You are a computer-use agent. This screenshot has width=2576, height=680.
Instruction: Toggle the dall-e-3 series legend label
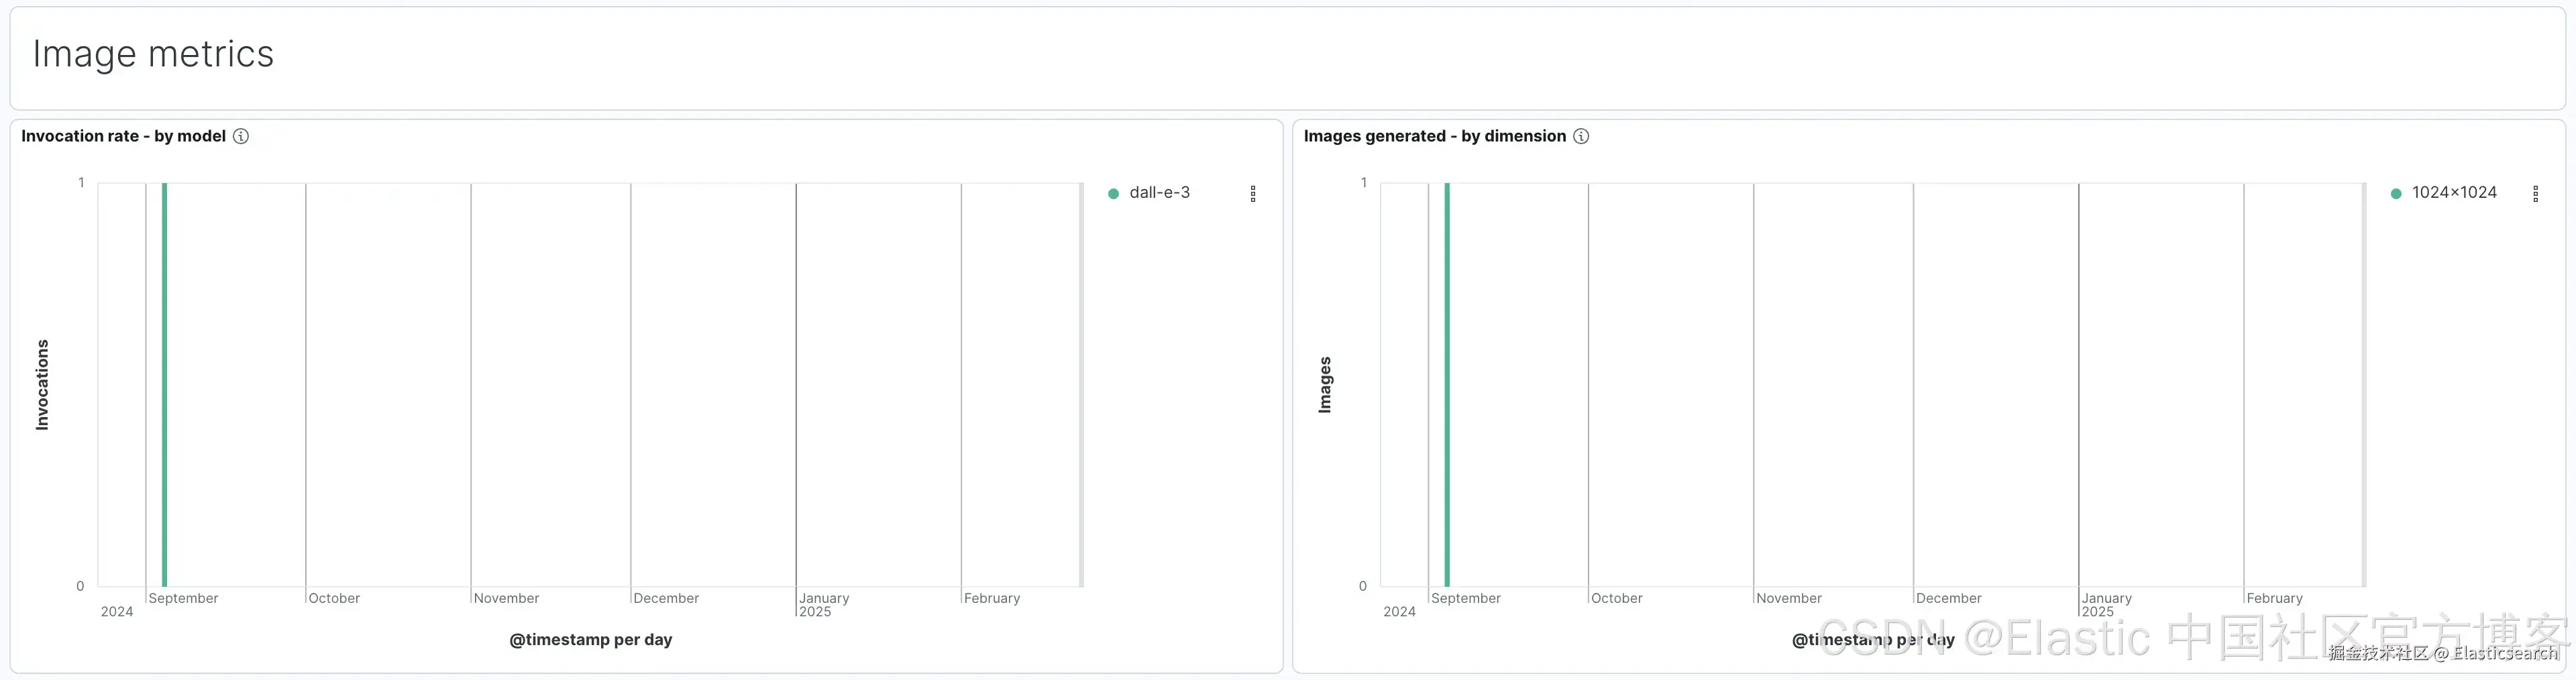point(1159,193)
